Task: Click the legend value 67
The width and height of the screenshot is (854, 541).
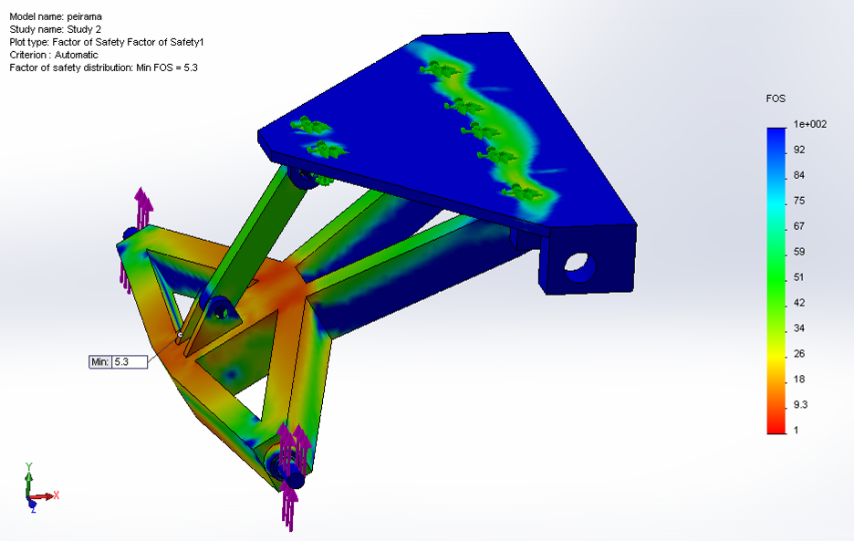Action: coord(799,226)
